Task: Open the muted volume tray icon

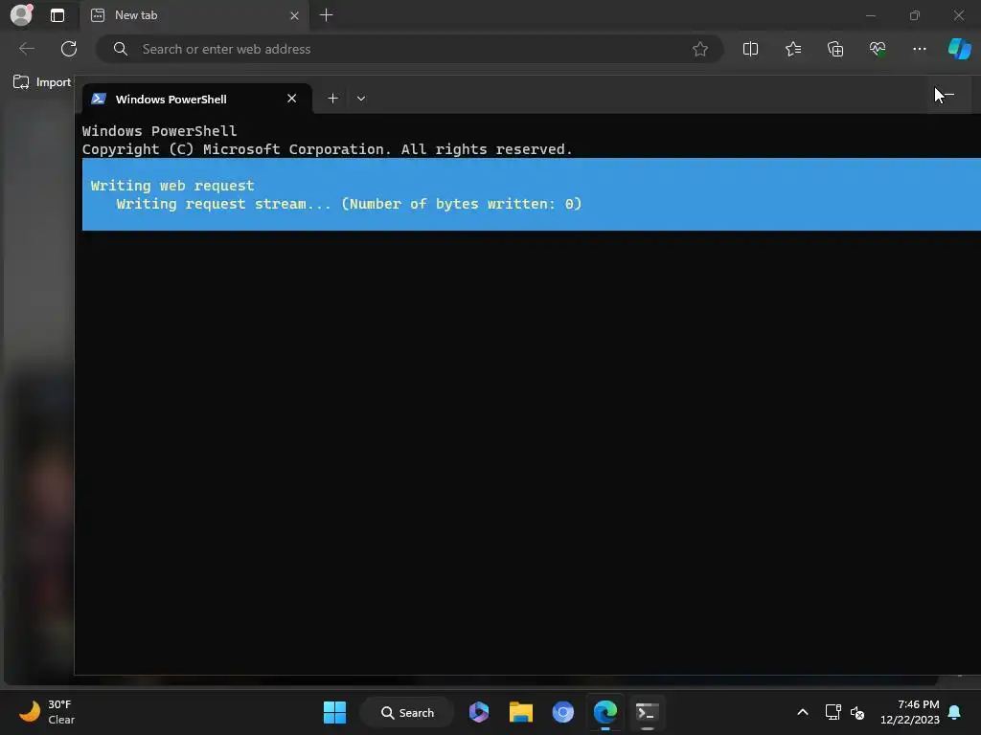Action: [x=857, y=712]
